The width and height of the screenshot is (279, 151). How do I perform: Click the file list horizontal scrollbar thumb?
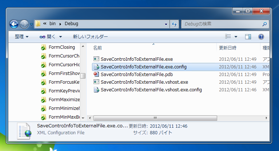pos(155,118)
